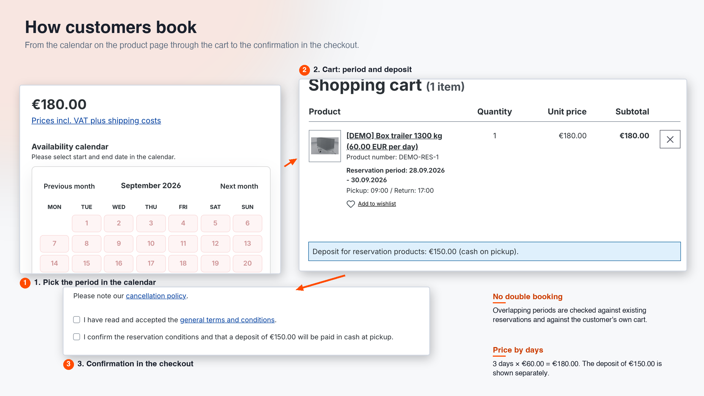Click the 'September 2026' month title

151,186
